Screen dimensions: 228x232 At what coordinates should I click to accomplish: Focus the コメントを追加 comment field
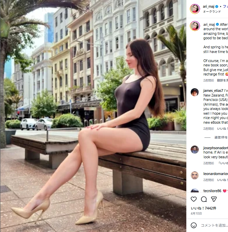point(214,225)
